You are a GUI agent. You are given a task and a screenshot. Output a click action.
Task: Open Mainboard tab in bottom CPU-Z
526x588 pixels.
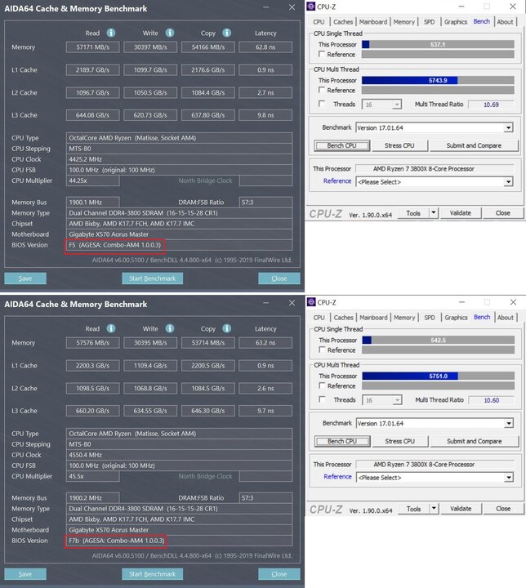(x=373, y=317)
